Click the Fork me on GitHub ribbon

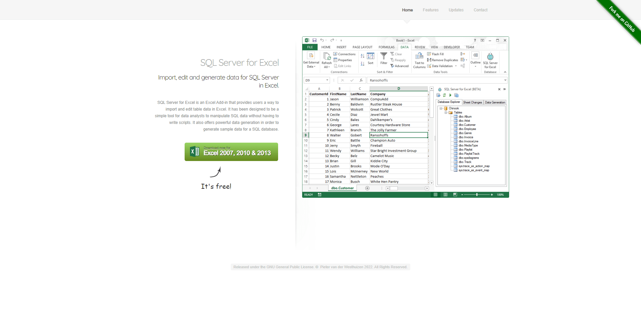[x=622, y=19]
